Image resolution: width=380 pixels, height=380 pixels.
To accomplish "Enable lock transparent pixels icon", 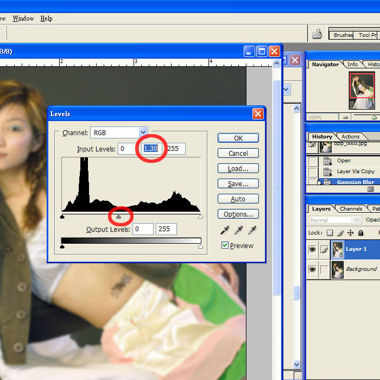I will (x=330, y=233).
